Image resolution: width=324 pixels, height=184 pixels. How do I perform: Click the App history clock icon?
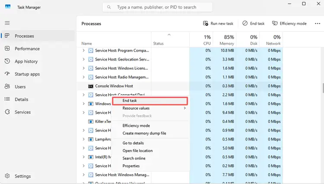click(x=7, y=61)
